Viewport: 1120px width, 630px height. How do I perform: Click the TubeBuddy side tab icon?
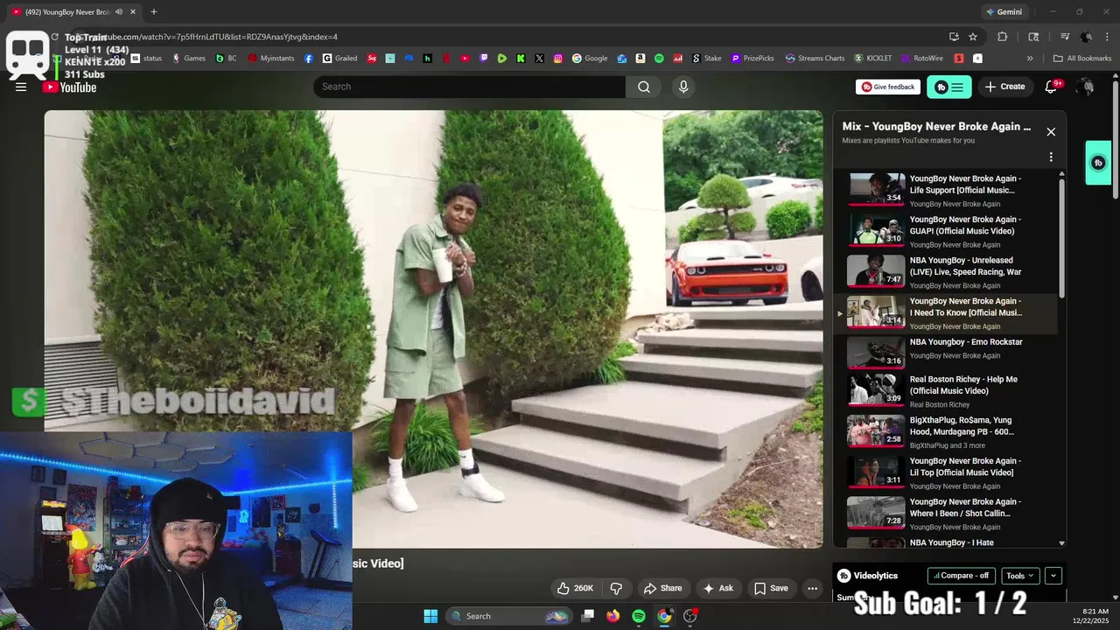[x=1098, y=163]
